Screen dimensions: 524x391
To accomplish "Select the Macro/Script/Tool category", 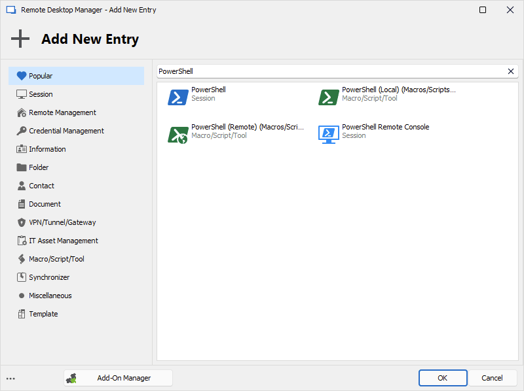I will (x=56, y=259).
